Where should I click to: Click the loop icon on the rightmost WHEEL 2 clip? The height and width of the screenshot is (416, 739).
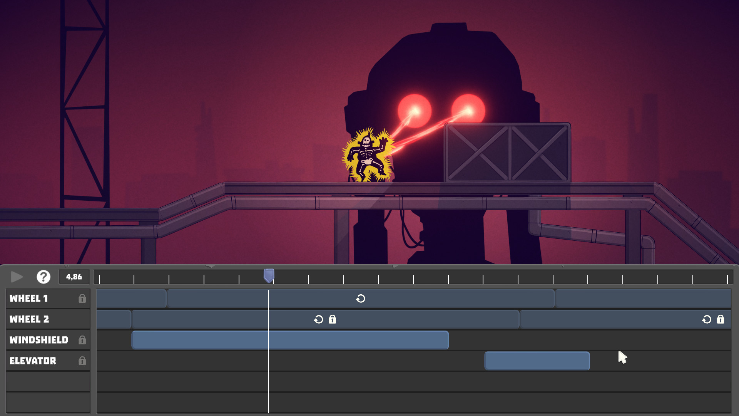[x=707, y=319]
